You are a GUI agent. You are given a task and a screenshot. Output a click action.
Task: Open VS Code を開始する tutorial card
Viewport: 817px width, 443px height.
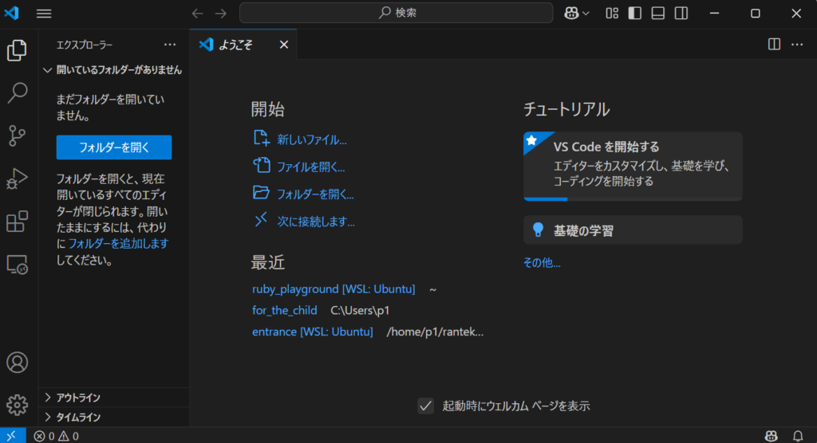(x=633, y=166)
